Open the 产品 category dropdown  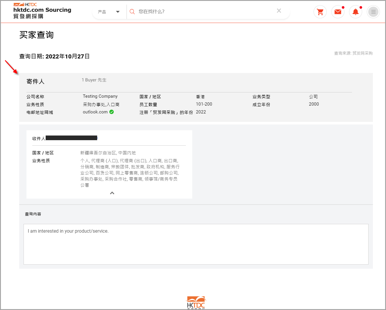(109, 12)
